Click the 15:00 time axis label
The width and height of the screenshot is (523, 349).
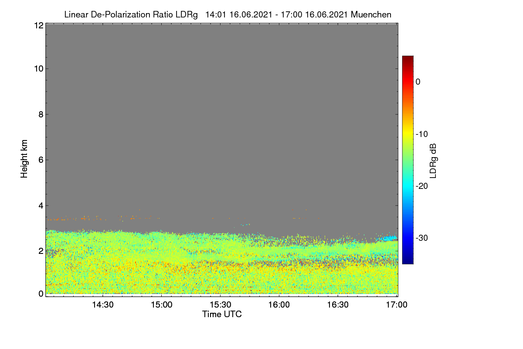(161, 305)
